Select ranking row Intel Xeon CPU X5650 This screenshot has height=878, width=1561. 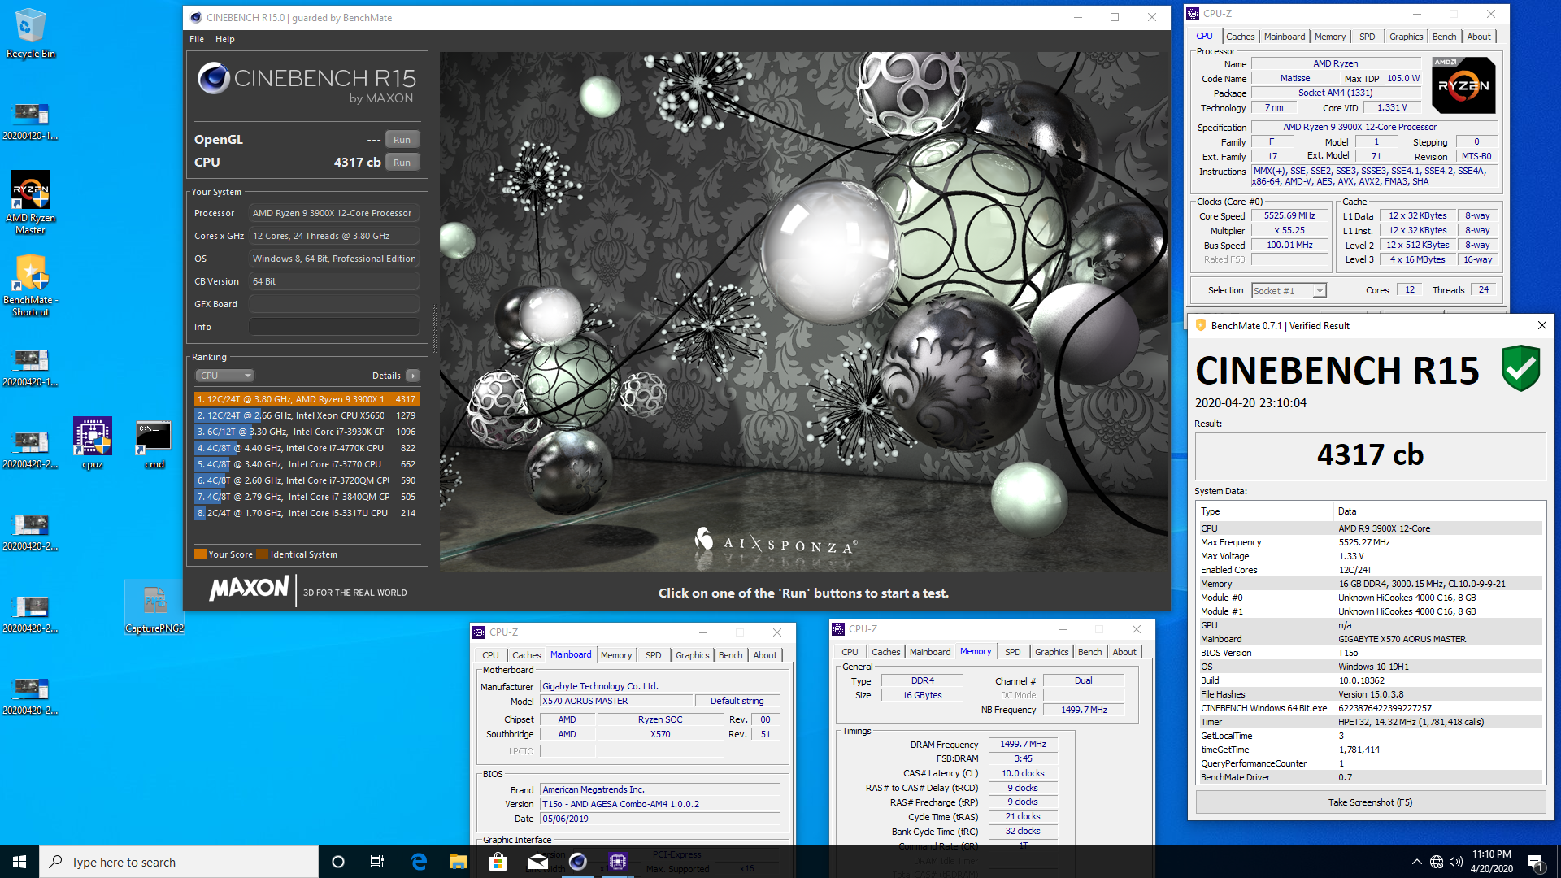(307, 415)
